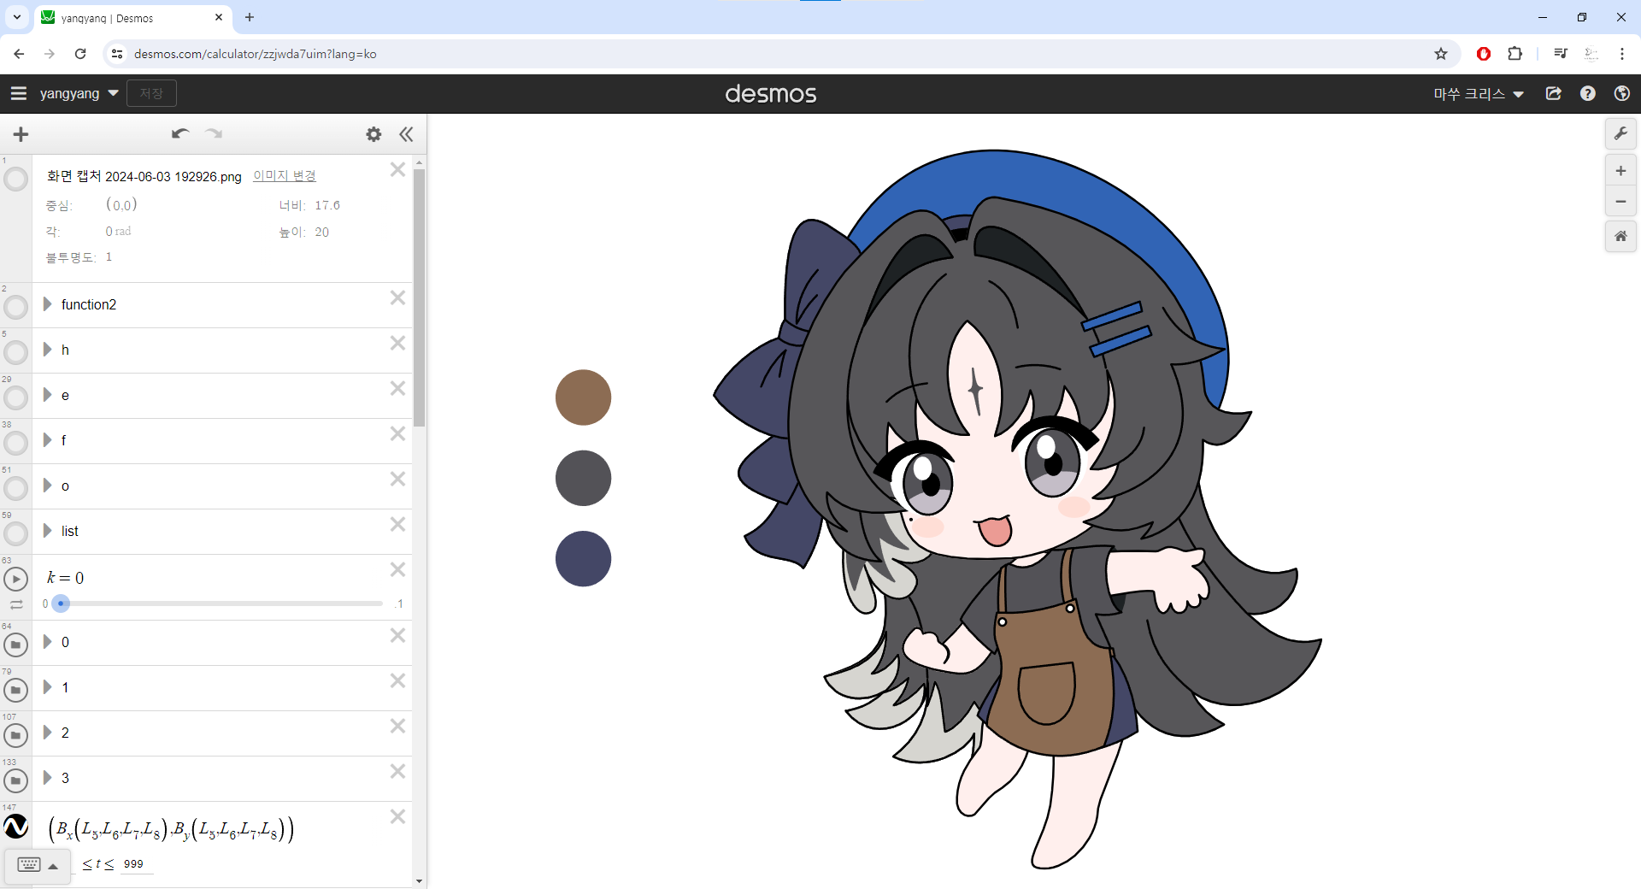Play the k slider animation
1641x889 pixels.
[x=15, y=579]
